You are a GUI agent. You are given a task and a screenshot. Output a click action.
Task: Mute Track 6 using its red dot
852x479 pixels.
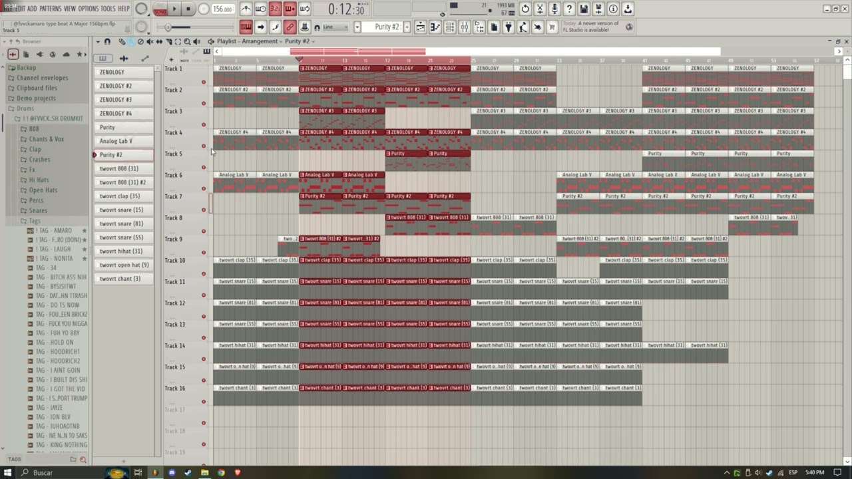coord(204,188)
